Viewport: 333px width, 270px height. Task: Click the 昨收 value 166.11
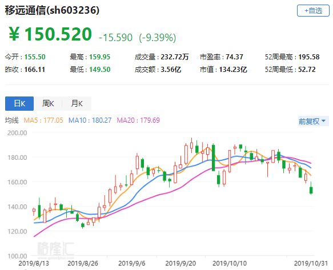click(x=35, y=70)
